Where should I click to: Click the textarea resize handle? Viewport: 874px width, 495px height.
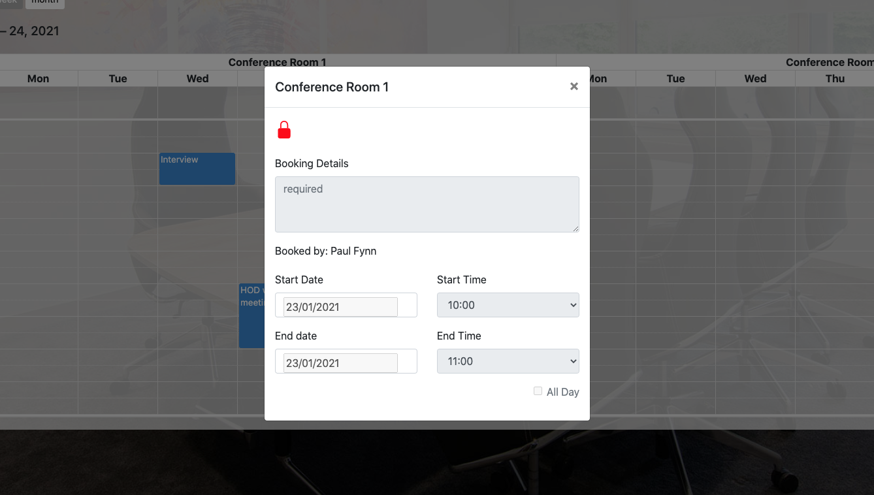[575, 229]
